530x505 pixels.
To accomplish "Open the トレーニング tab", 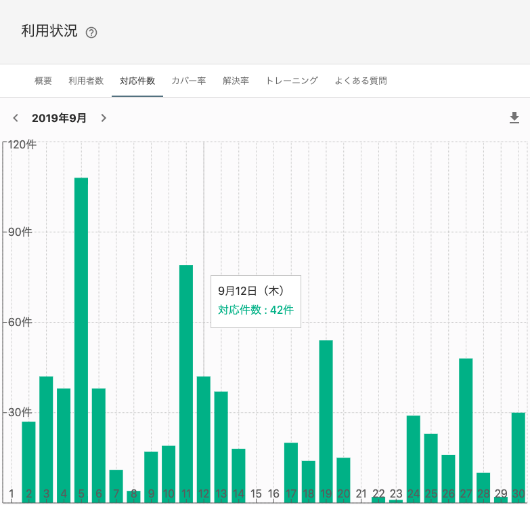I will tap(292, 81).
